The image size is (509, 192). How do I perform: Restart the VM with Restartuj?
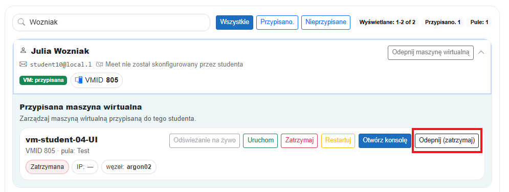[338, 141]
